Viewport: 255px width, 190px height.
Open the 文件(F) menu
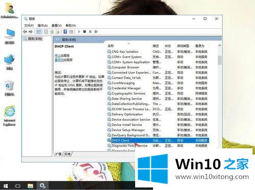pos(29,25)
